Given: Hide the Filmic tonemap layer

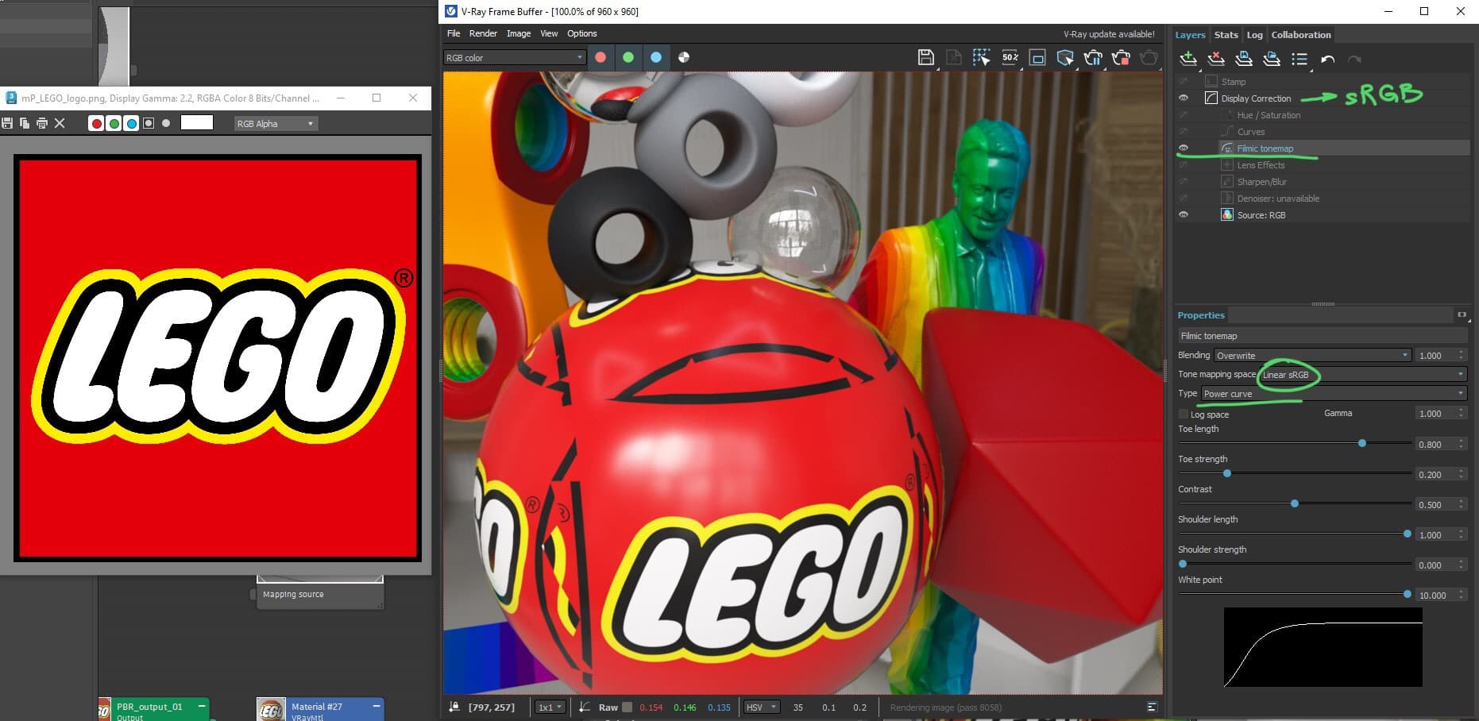Looking at the screenshot, I should (1184, 148).
